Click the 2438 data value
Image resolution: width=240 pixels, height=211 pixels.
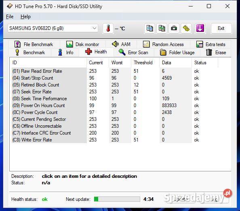coord(167,112)
